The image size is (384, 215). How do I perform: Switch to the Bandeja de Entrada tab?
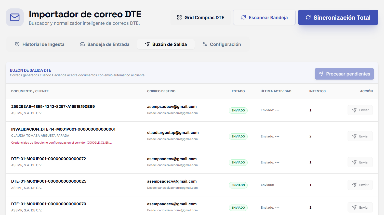(104, 44)
